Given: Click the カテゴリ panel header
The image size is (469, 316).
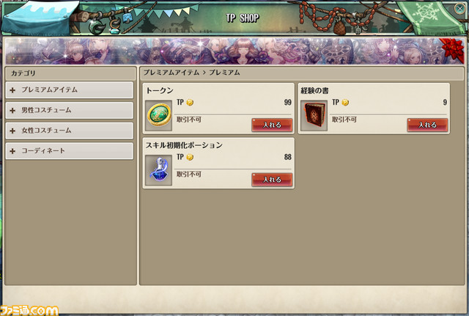Looking at the screenshot, I should click(70, 73).
